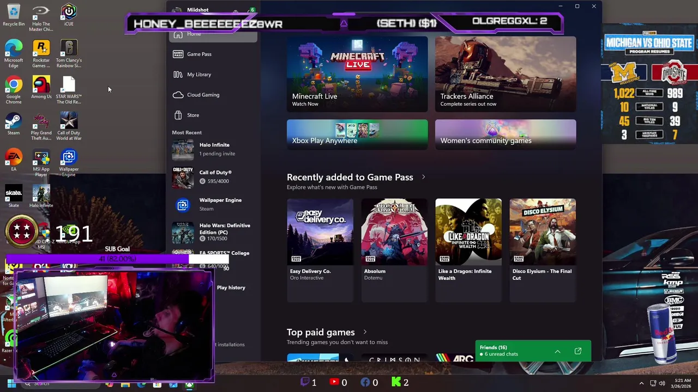
Task: Select Cloud Gaming in the sidebar
Action: [213, 95]
